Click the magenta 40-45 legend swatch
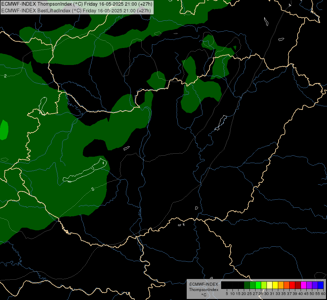The height and width of the screenshot is (300, 327). tap(304, 285)
